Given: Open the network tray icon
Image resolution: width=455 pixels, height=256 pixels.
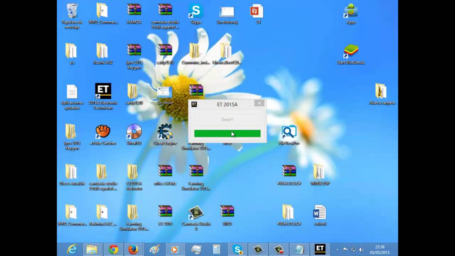Looking at the screenshot, I should pyautogui.click(x=353, y=250).
